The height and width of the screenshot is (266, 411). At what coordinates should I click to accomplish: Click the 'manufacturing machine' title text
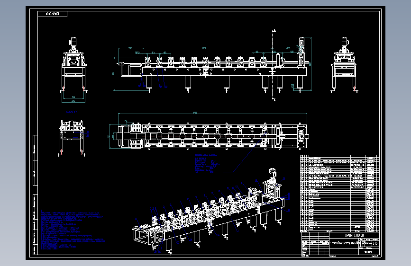[346, 243]
